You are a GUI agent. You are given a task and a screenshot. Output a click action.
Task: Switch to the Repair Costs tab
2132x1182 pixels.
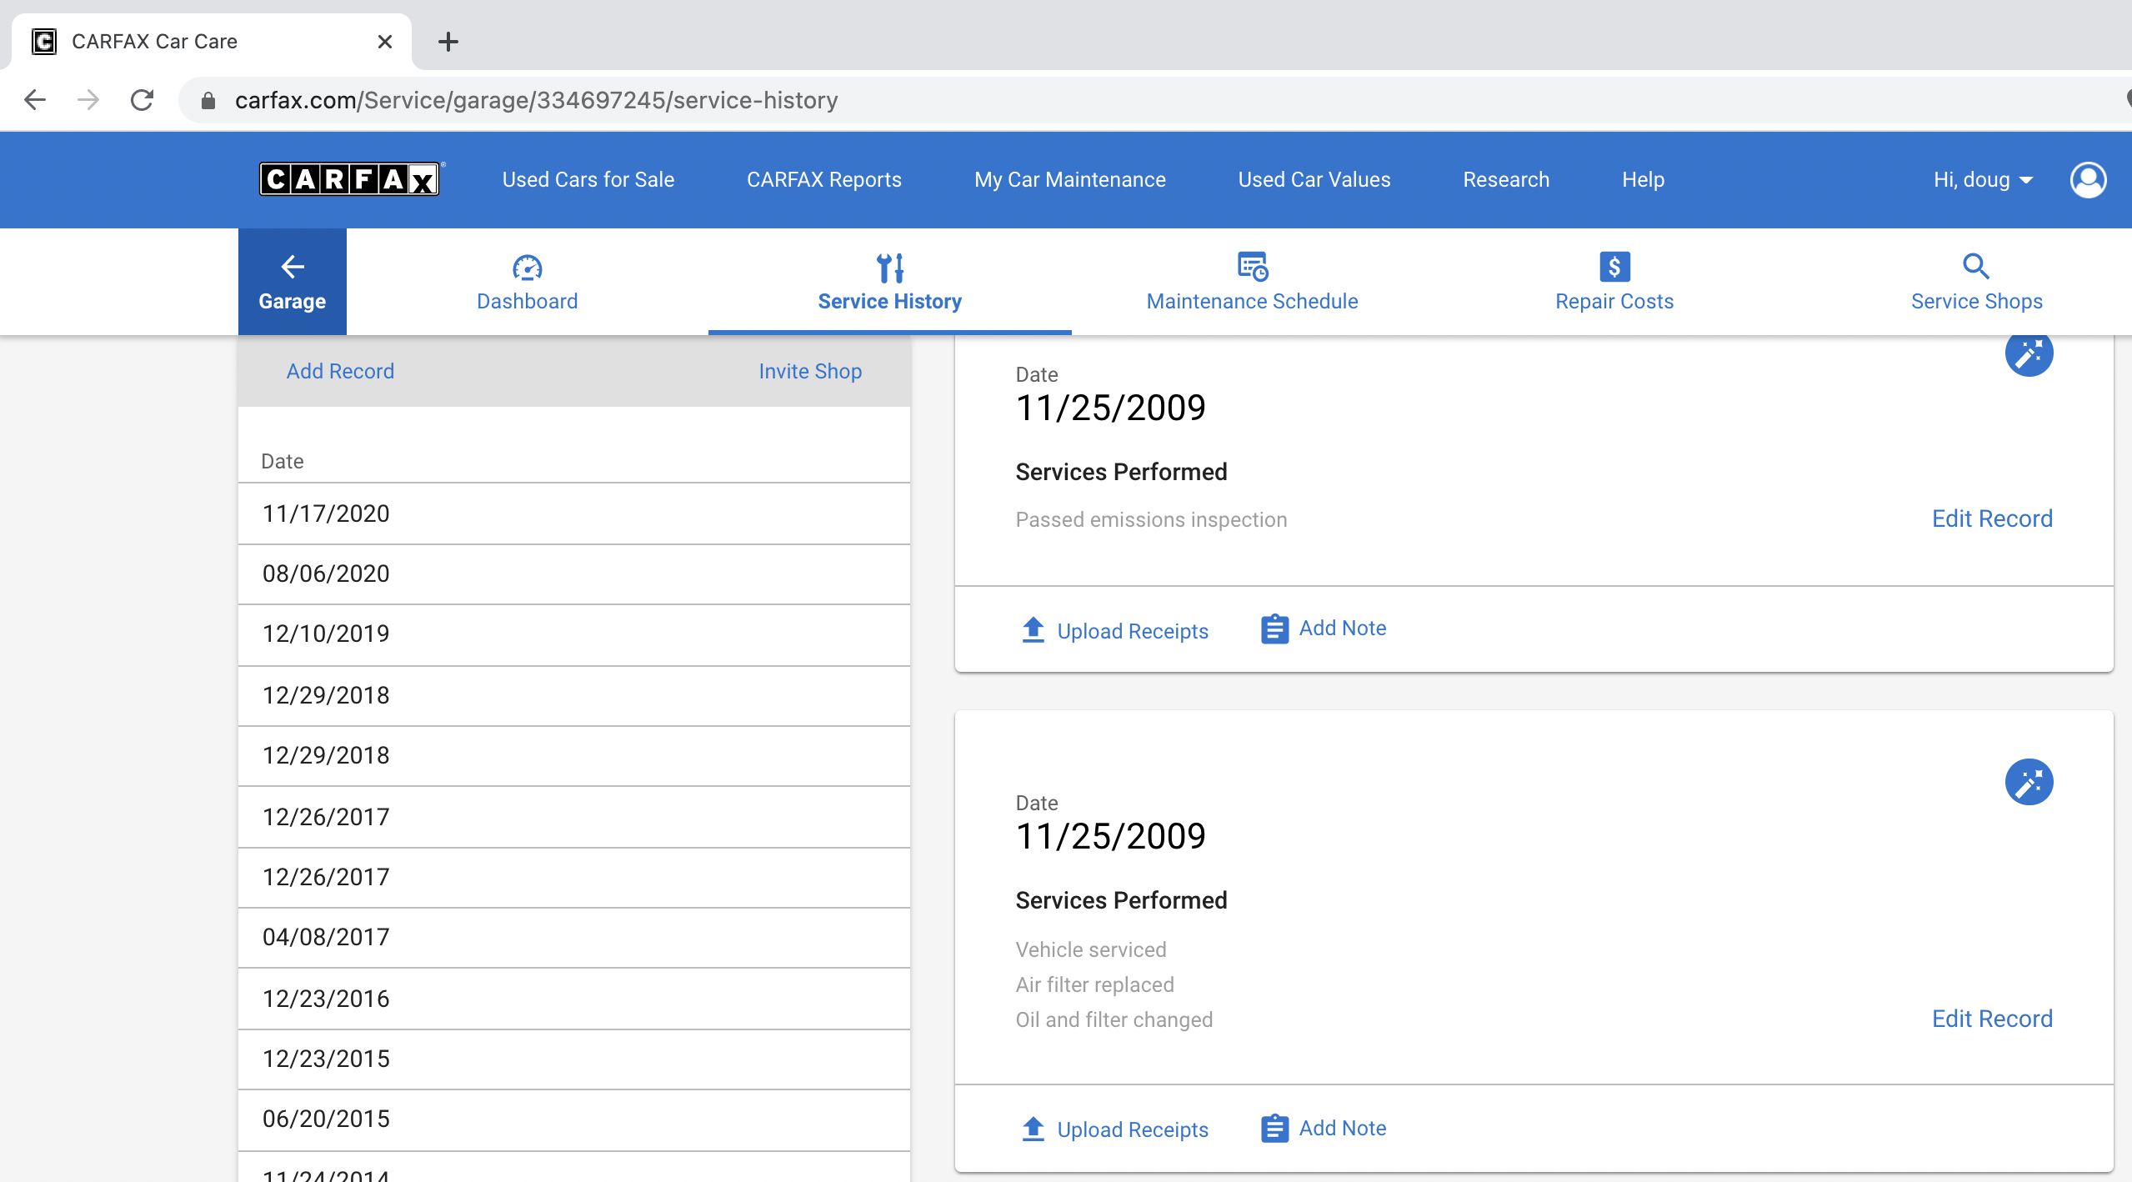[x=1614, y=282]
